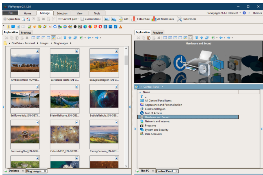Open Preferences with the tools icon
Image resolution: width=263 pixels, height=175 pixels.
click(179, 19)
